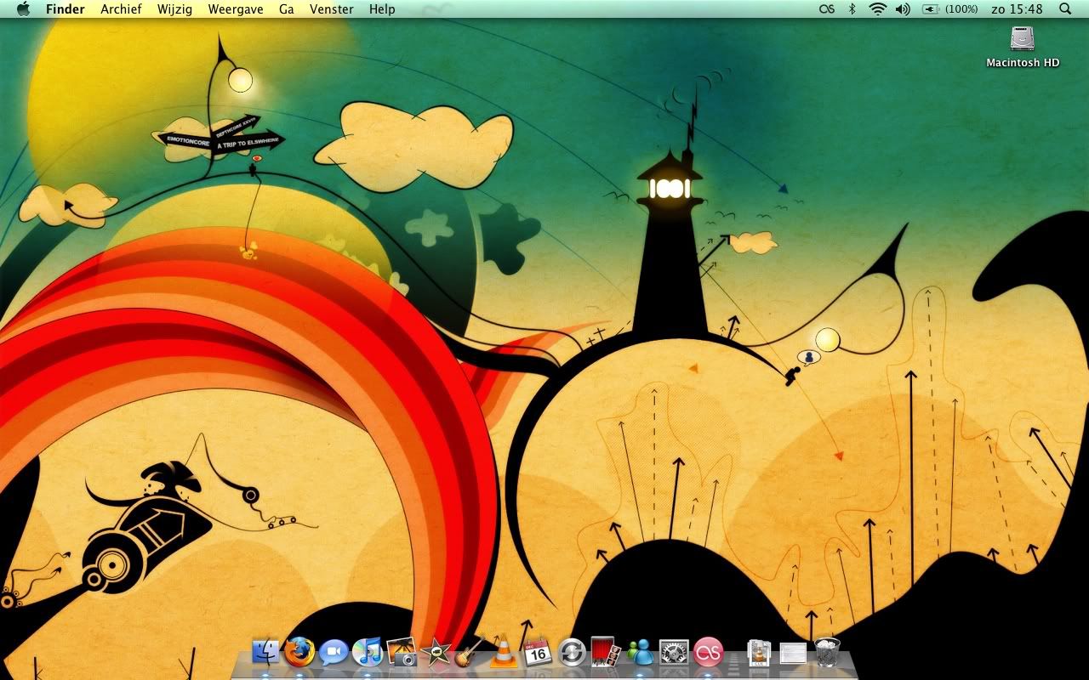Open the VLC document stack in dock

click(759, 652)
